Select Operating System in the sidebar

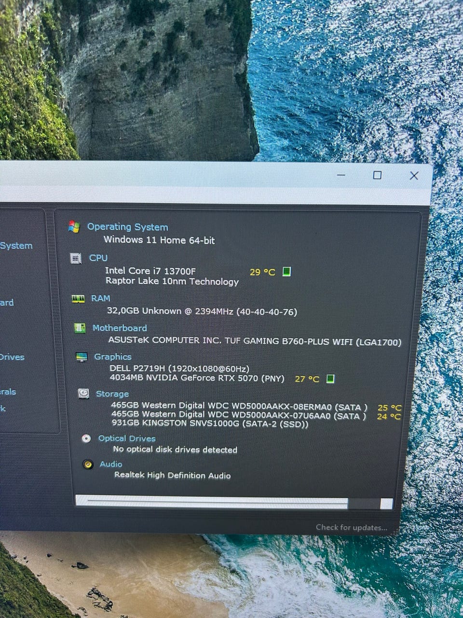[x=16, y=245]
